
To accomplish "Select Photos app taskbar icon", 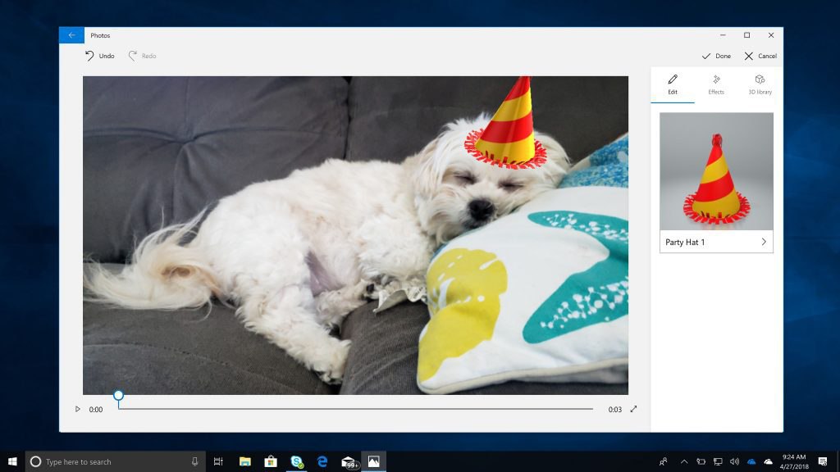I will tap(374, 461).
